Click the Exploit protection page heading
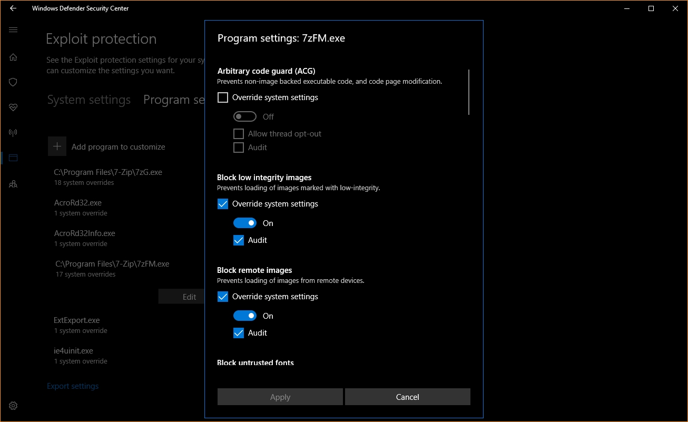688x422 pixels. click(x=101, y=39)
